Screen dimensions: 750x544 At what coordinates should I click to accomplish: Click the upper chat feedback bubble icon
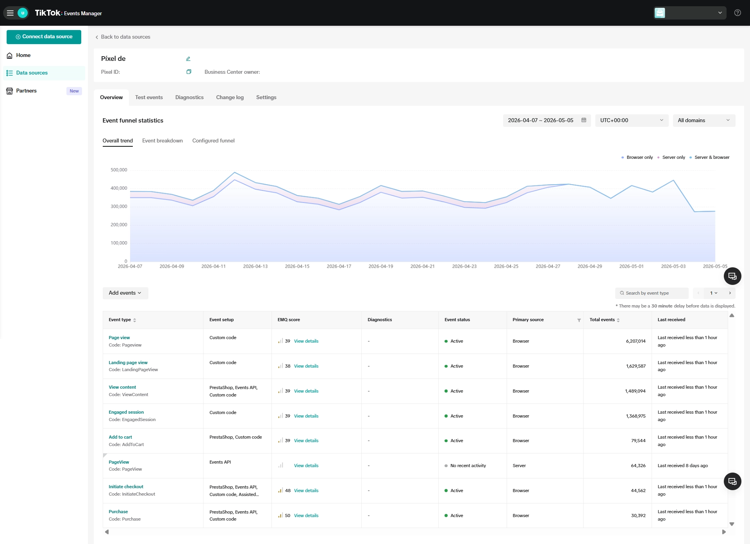732,276
